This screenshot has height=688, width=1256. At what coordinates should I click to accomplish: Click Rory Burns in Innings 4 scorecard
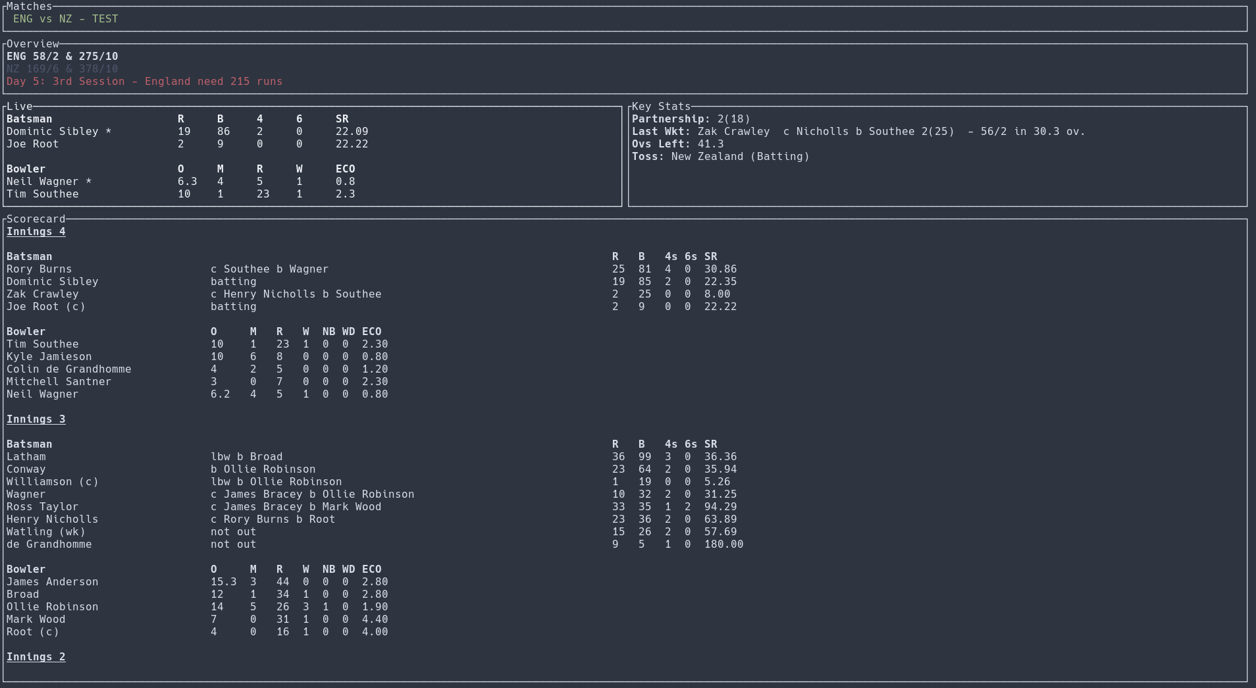coord(39,269)
